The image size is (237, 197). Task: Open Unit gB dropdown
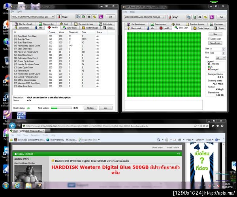(220, 58)
